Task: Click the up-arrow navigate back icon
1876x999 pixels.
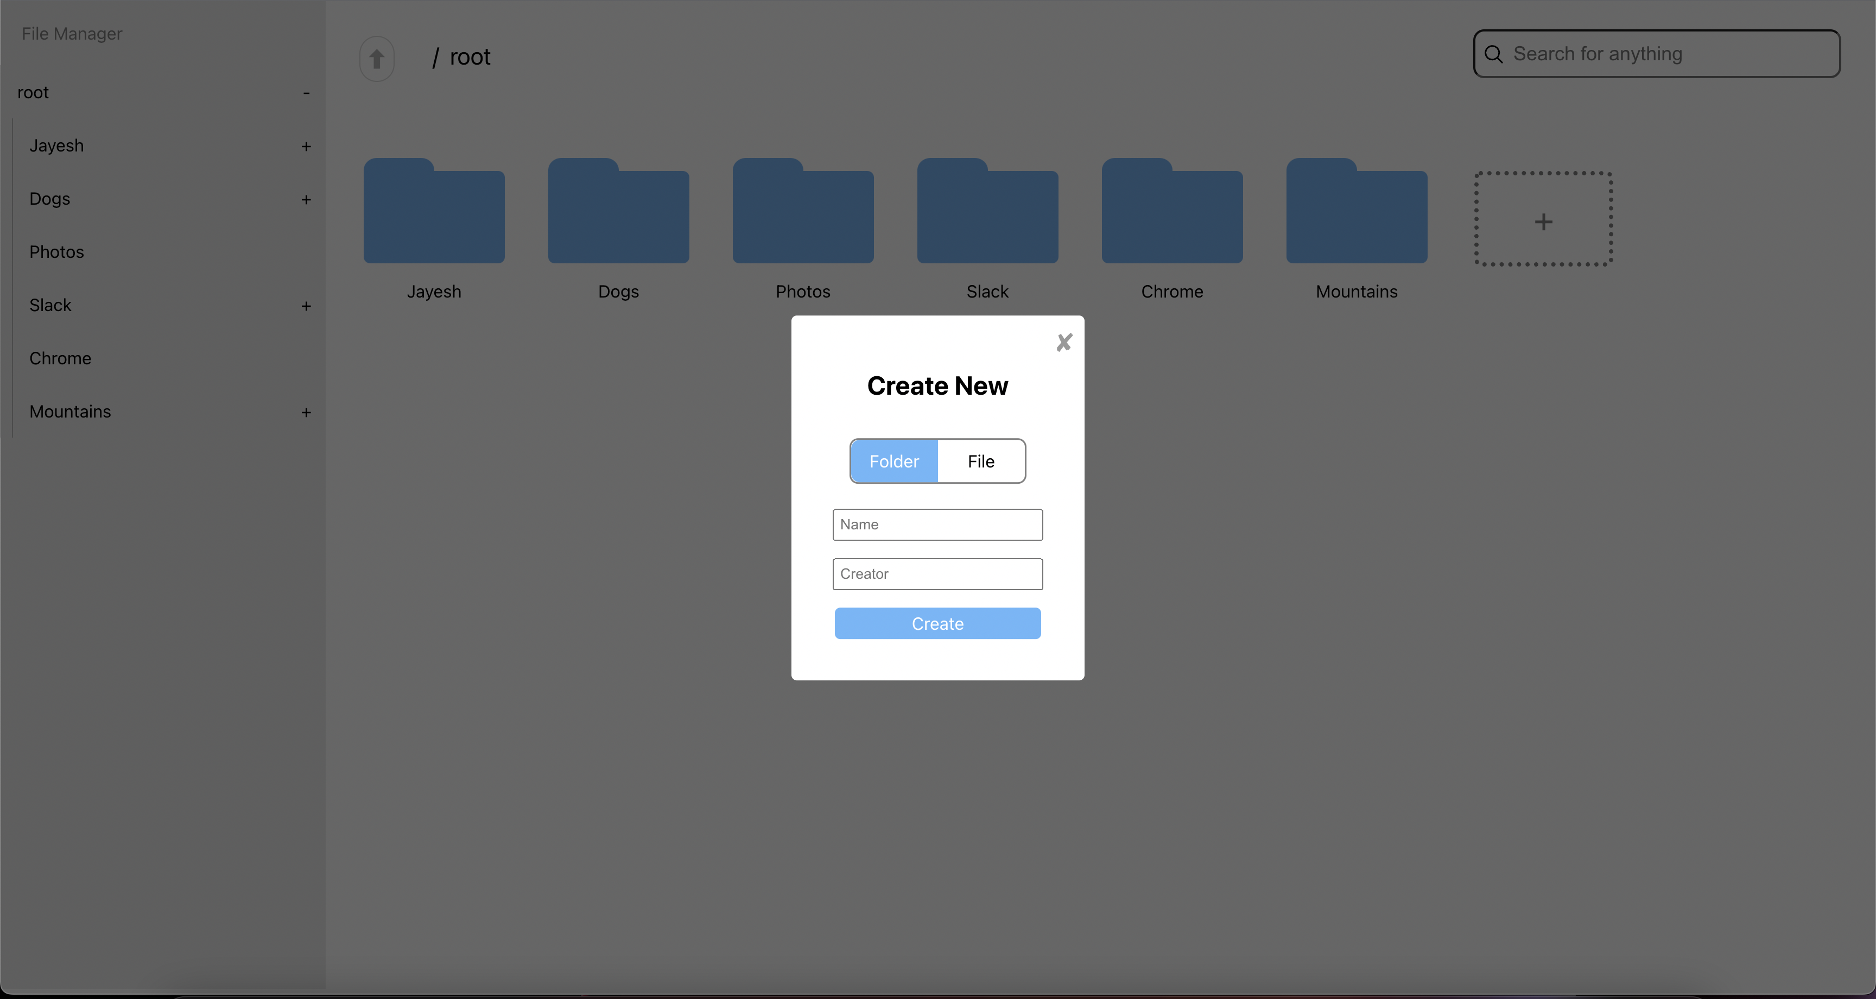Action: point(377,58)
